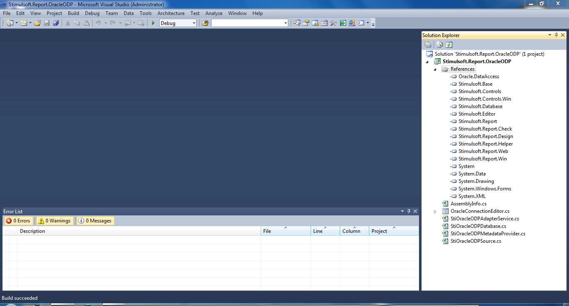Screen dimensions: 569x306
Task: Select StiOracleODPSource.cs file
Action: (476, 241)
